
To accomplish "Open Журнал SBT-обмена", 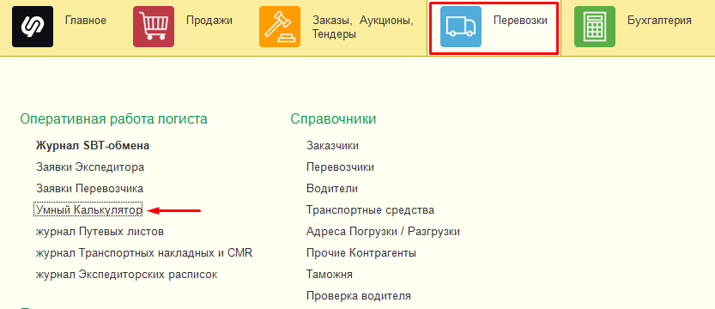I will click(93, 146).
